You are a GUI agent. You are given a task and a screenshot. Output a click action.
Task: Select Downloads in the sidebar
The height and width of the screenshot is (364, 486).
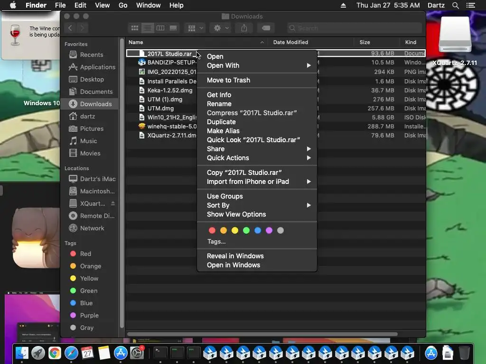(x=90, y=104)
